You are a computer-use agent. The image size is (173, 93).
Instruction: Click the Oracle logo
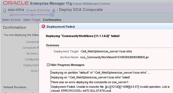pyautogui.click(x=16, y=3)
